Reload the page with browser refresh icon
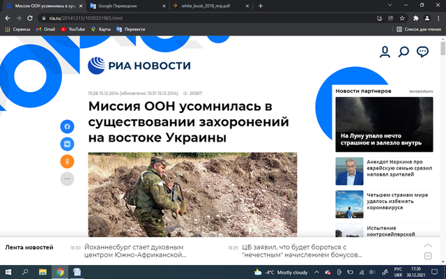 29,17
